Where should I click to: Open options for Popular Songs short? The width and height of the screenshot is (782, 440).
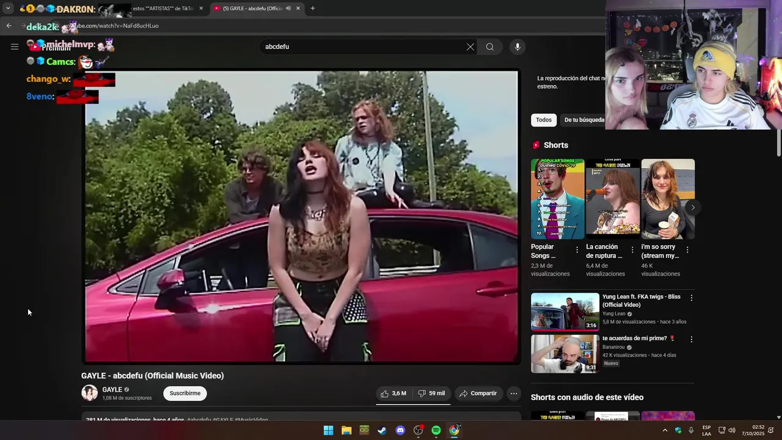click(577, 250)
